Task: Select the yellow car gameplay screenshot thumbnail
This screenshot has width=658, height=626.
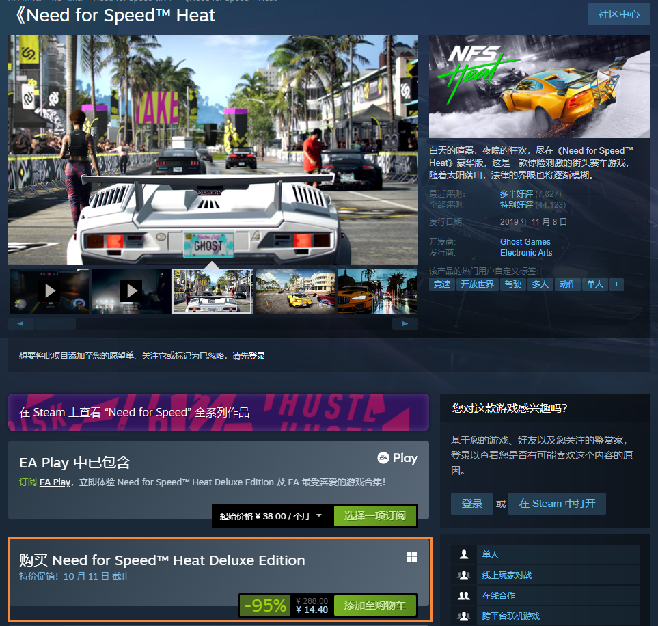Action: (295, 291)
